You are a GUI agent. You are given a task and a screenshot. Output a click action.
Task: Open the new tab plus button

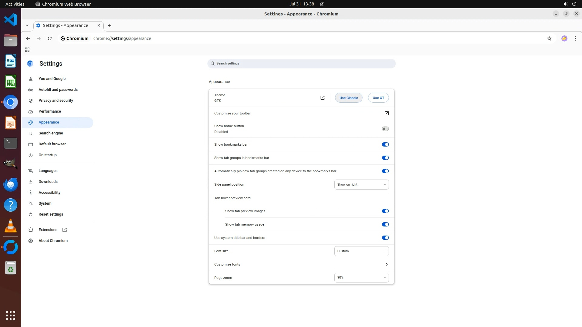click(110, 25)
